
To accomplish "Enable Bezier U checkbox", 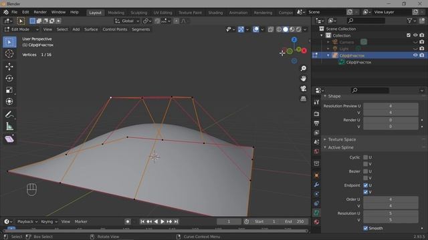I will (x=366, y=171).
